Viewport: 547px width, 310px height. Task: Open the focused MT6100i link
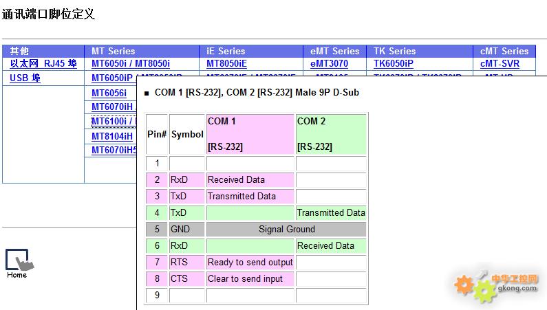click(x=114, y=121)
